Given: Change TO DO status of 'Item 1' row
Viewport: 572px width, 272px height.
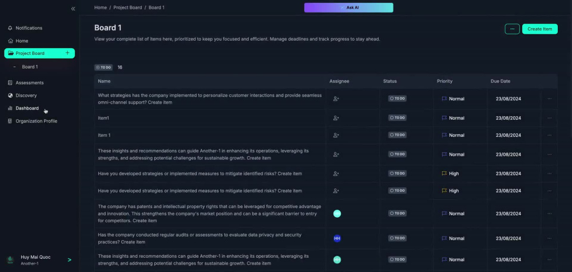Looking at the screenshot, I should pyautogui.click(x=398, y=135).
